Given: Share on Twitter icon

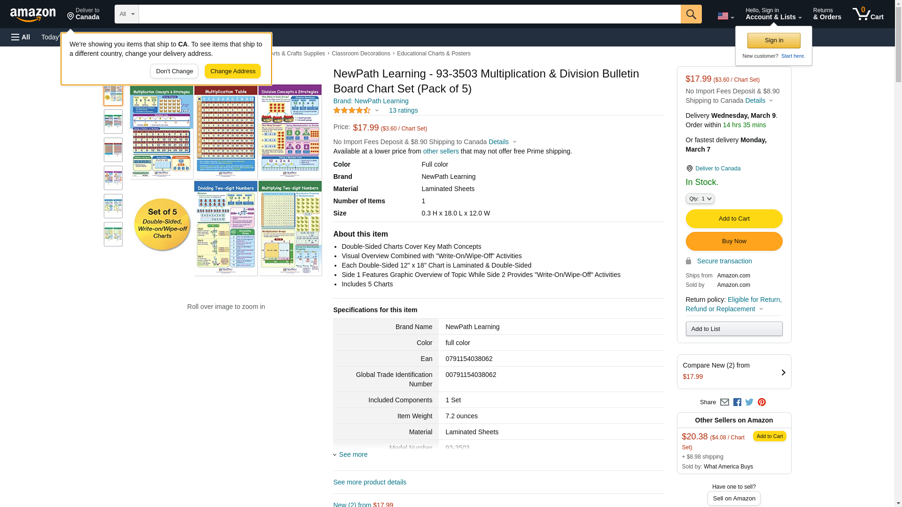Looking at the screenshot, I should [749, 402].
